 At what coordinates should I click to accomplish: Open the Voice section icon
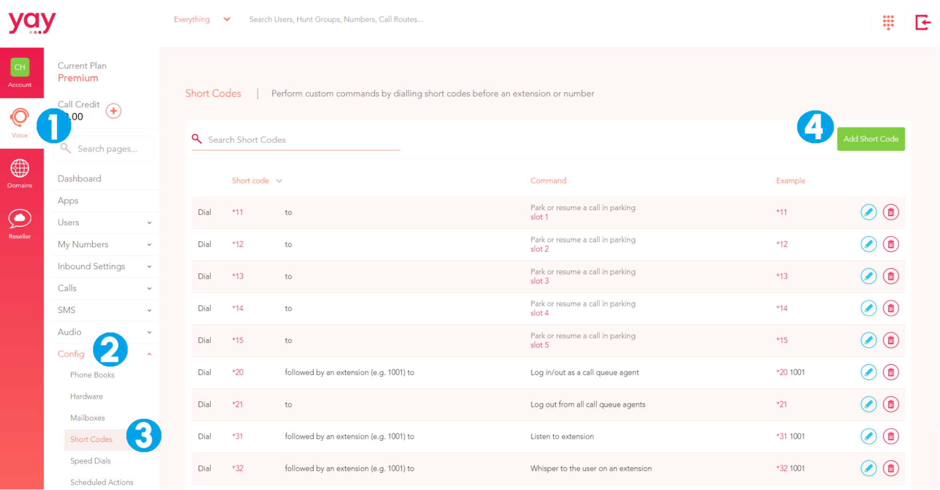[x=20, y=118]
